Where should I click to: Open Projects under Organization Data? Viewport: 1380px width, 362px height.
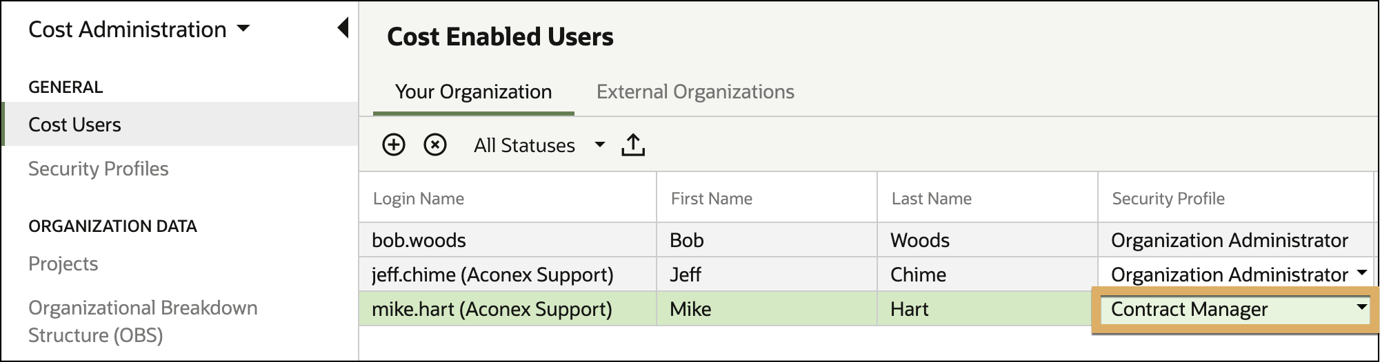pos(63,264)
